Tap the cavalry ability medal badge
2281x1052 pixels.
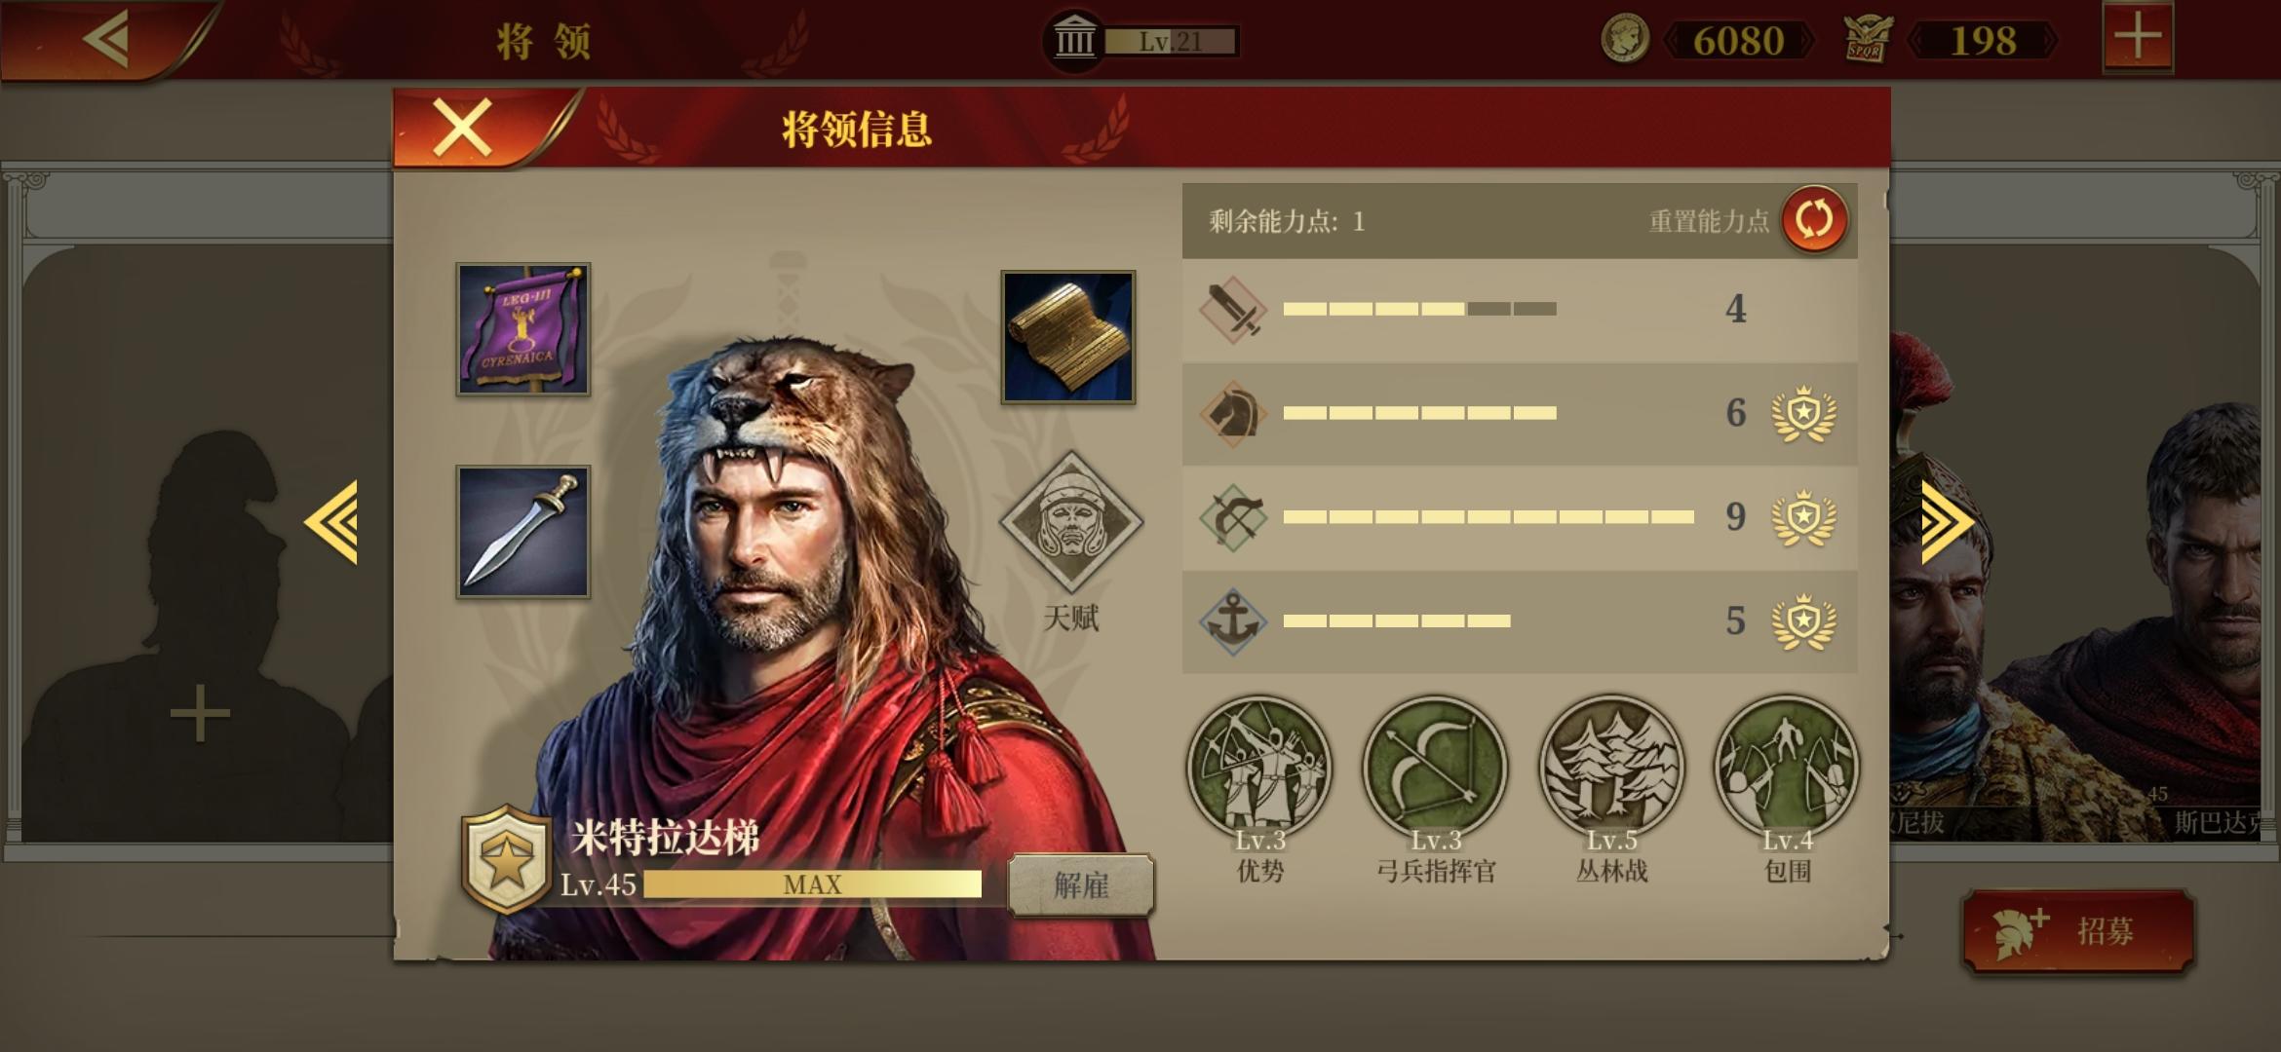[1803, 414]
